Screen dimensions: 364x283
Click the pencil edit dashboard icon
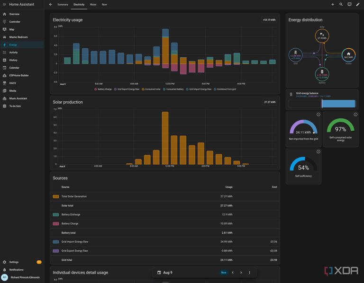358,4
